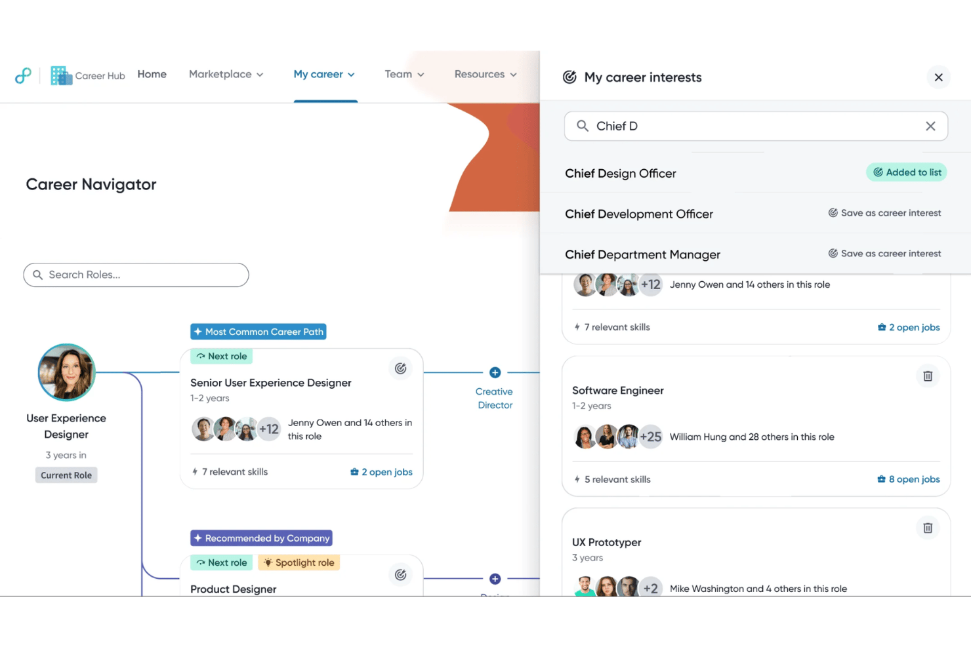Expand the Team menu

coord(404,74)
